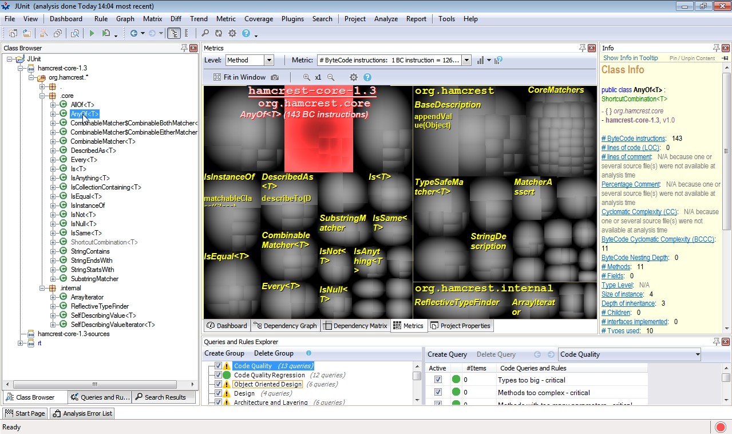Screen dimensions: 732x434
Task: Select IsEqual<T> in the class tree
Action: 86,196
